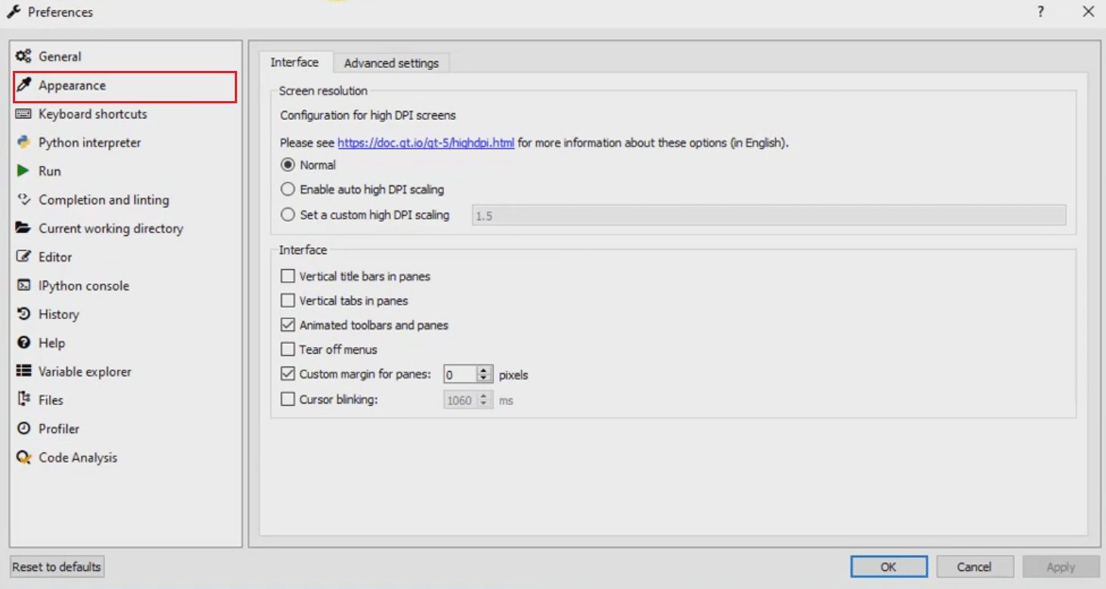Screen dimensions: 1106x589
Task: Decrease custom margin pixels with down arrow
Action: tap(485, 379)
